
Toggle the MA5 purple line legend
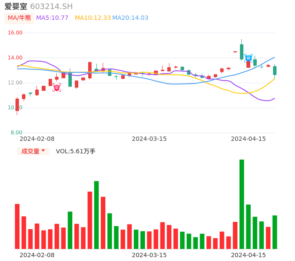pyautogui.click(x=52, y=18)
